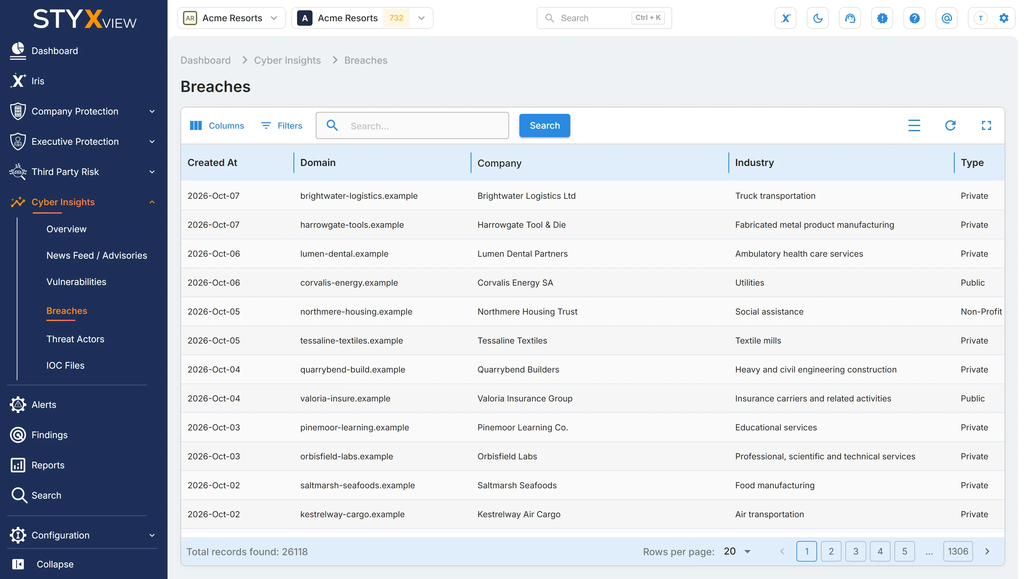Open Rows per page dropdown
This screenshot has width=1031, height=579.
tap(737, 551)
